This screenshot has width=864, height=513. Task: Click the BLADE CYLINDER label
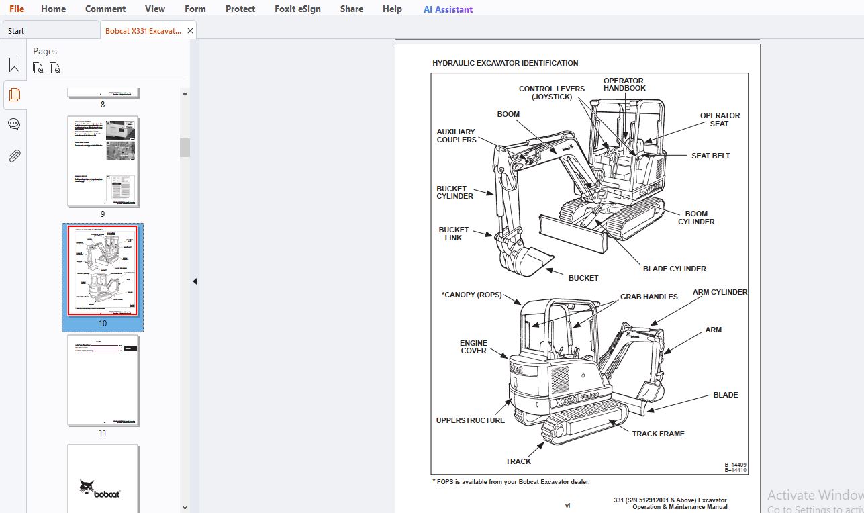(x=675, y=269)
